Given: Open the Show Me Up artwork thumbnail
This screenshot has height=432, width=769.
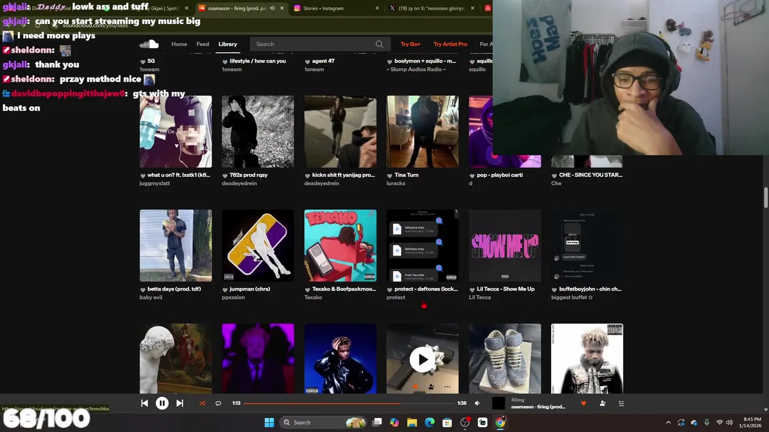Looking at the screenshot, I should (x=505, y=245).
